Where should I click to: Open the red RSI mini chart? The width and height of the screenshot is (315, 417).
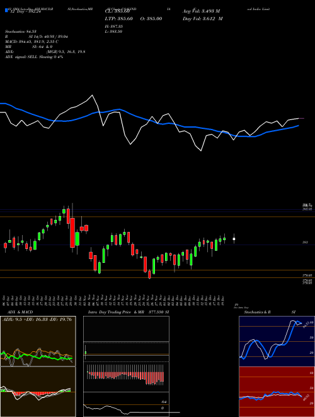point(277,392)
